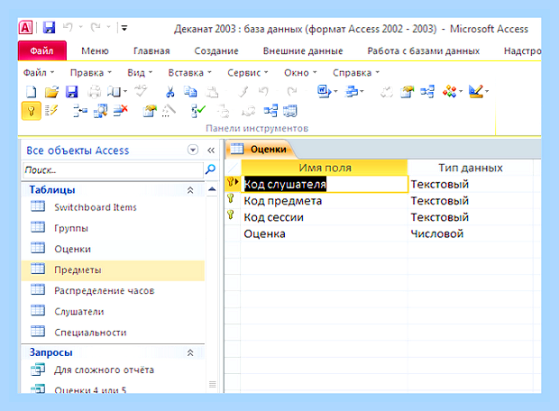Screen dimensions: 559x411
Task: Click the Properties icon in second toolbar row
Action: (150, 111)
